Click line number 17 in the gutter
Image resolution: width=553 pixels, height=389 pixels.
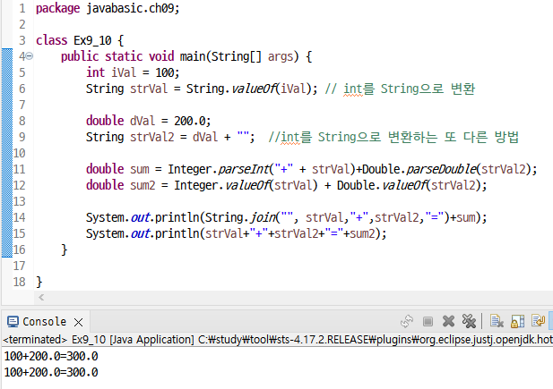click(x=20, y=266)
